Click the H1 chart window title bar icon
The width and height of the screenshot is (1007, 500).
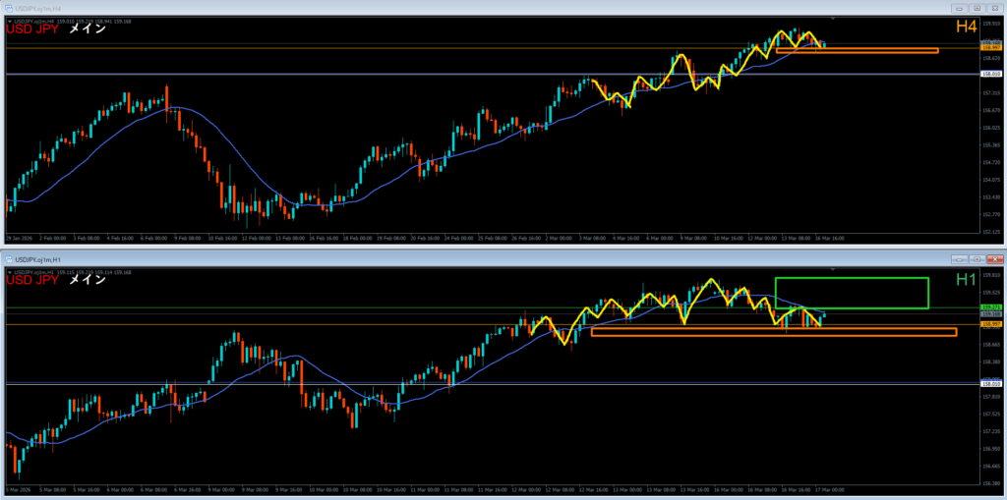pyautogui.click(x=9, y=258)
